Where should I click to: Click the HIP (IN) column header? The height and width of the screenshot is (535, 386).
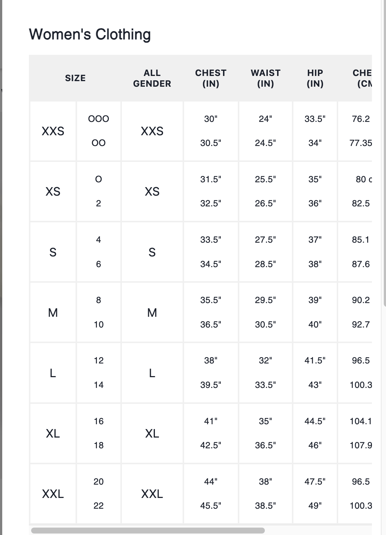click(315, 78)
